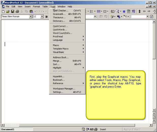Click the Cut scissors toolbar icon
The width and height of the screenshot is (157, 132).
point(22,11)
